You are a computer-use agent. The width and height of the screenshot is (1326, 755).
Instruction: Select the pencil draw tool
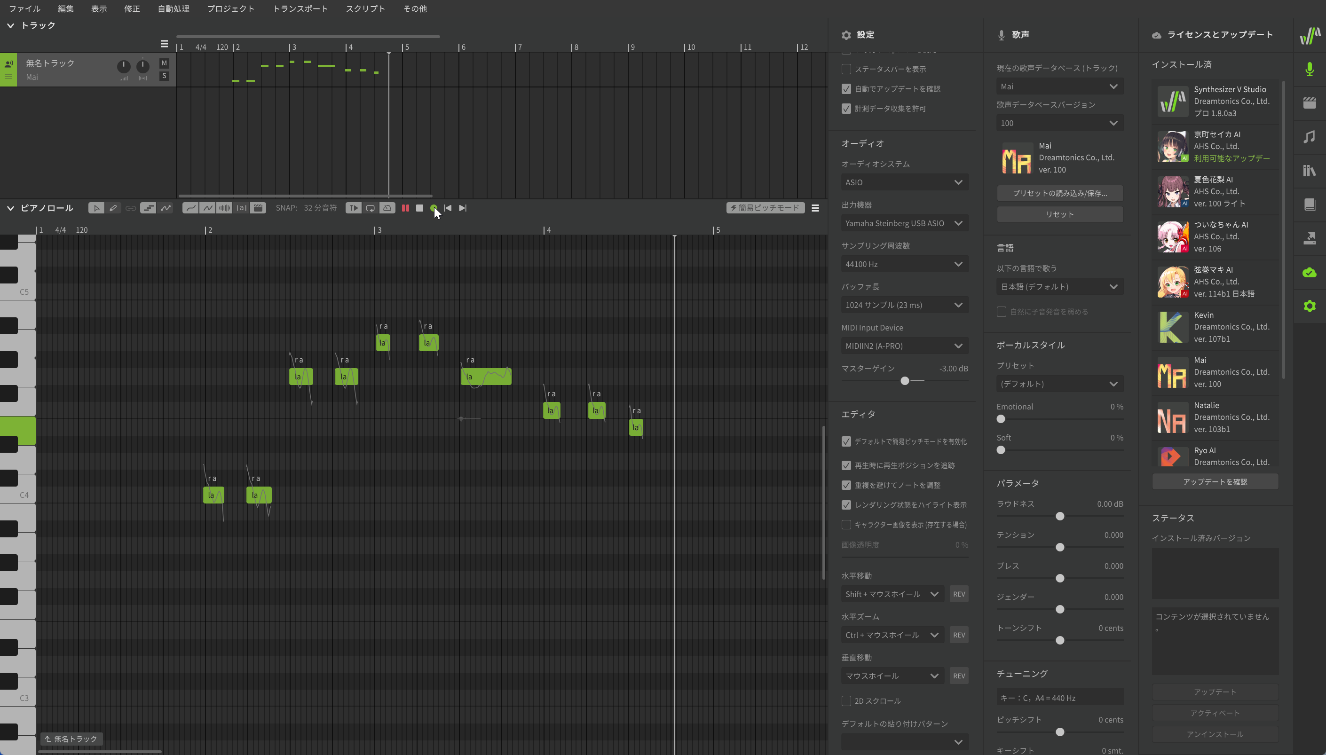(x=113, y=208)
